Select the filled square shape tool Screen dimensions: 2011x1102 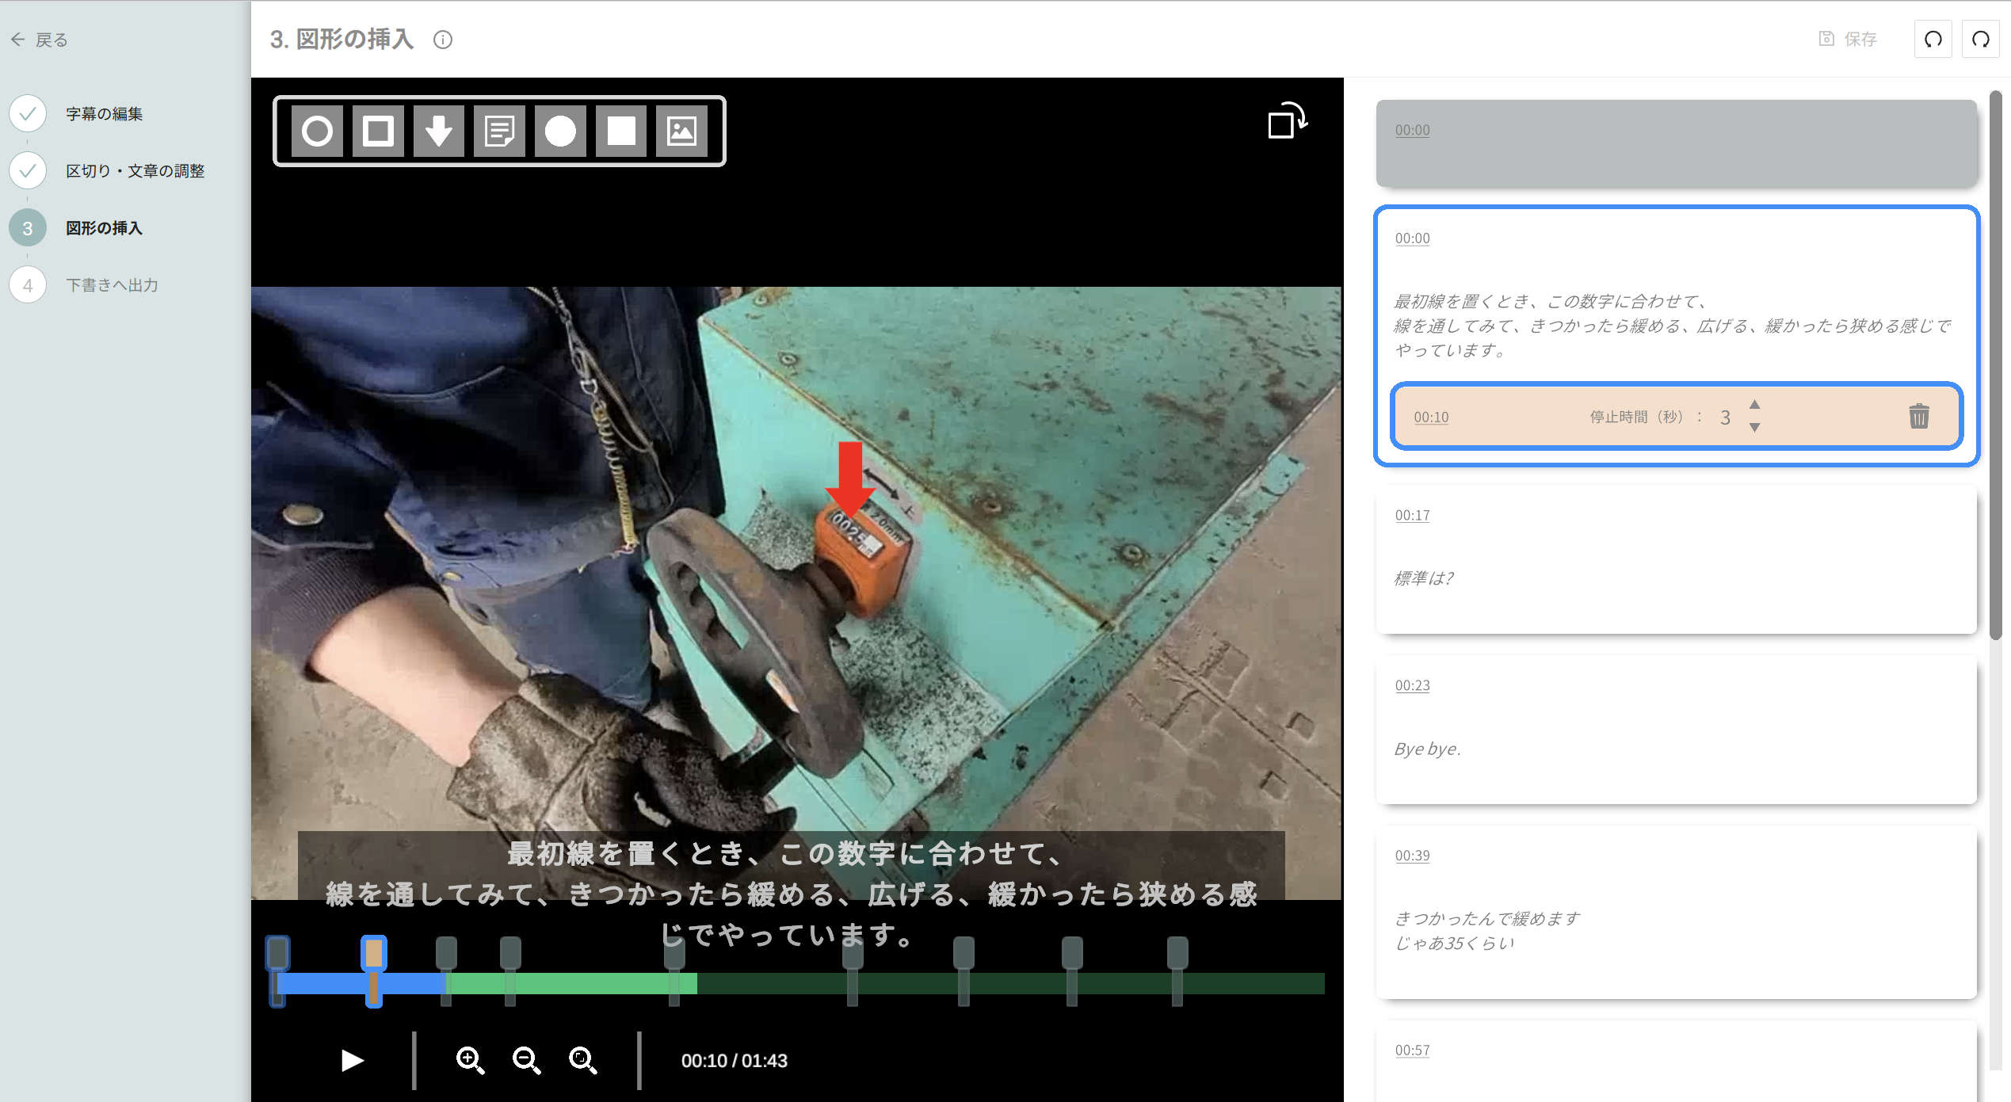tap(621, 131)
